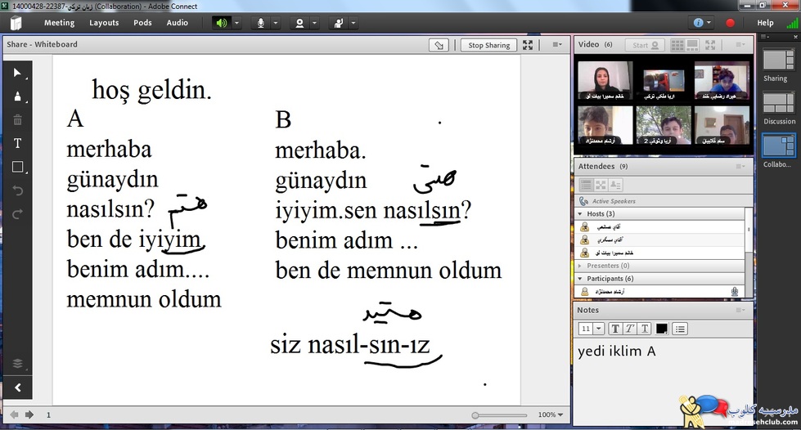Open the Meeting menu
The image size is (801, 430).
click(59, 23)
